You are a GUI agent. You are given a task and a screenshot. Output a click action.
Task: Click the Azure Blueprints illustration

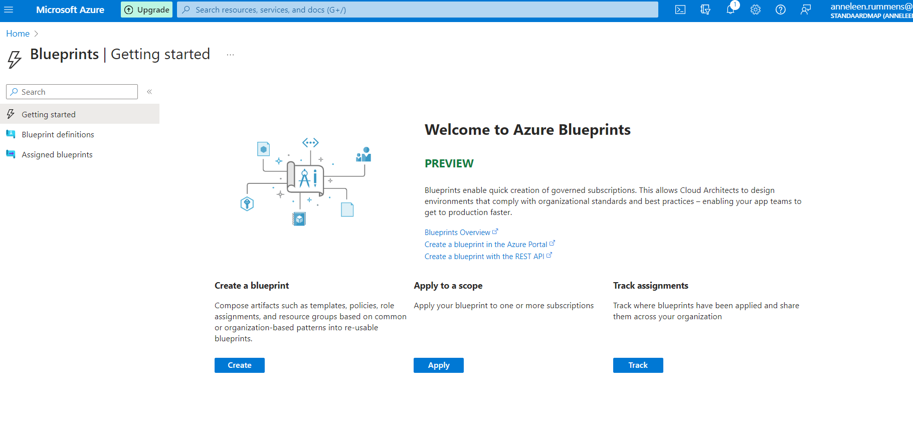click(x=306, y=181)
